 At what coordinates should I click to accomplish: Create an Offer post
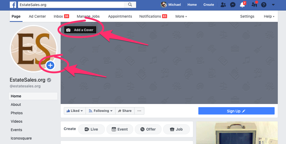(x=148, y=129)
